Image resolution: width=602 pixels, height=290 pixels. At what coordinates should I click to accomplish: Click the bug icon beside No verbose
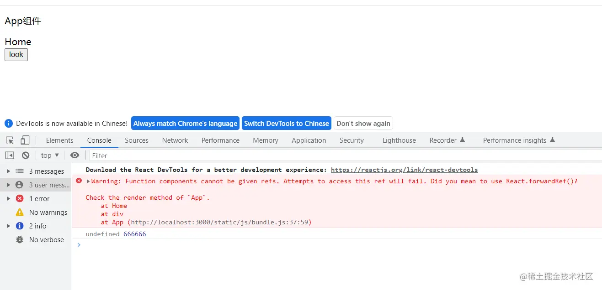[x=20, y=240]
